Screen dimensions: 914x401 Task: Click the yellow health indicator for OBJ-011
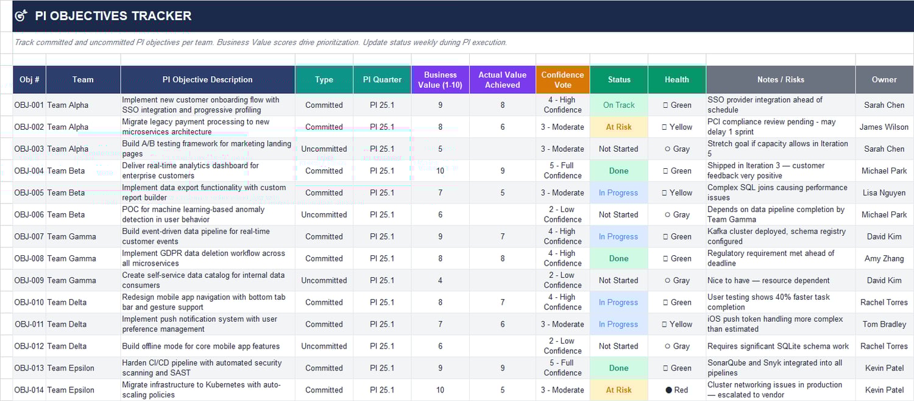click(x=676, y=324)
